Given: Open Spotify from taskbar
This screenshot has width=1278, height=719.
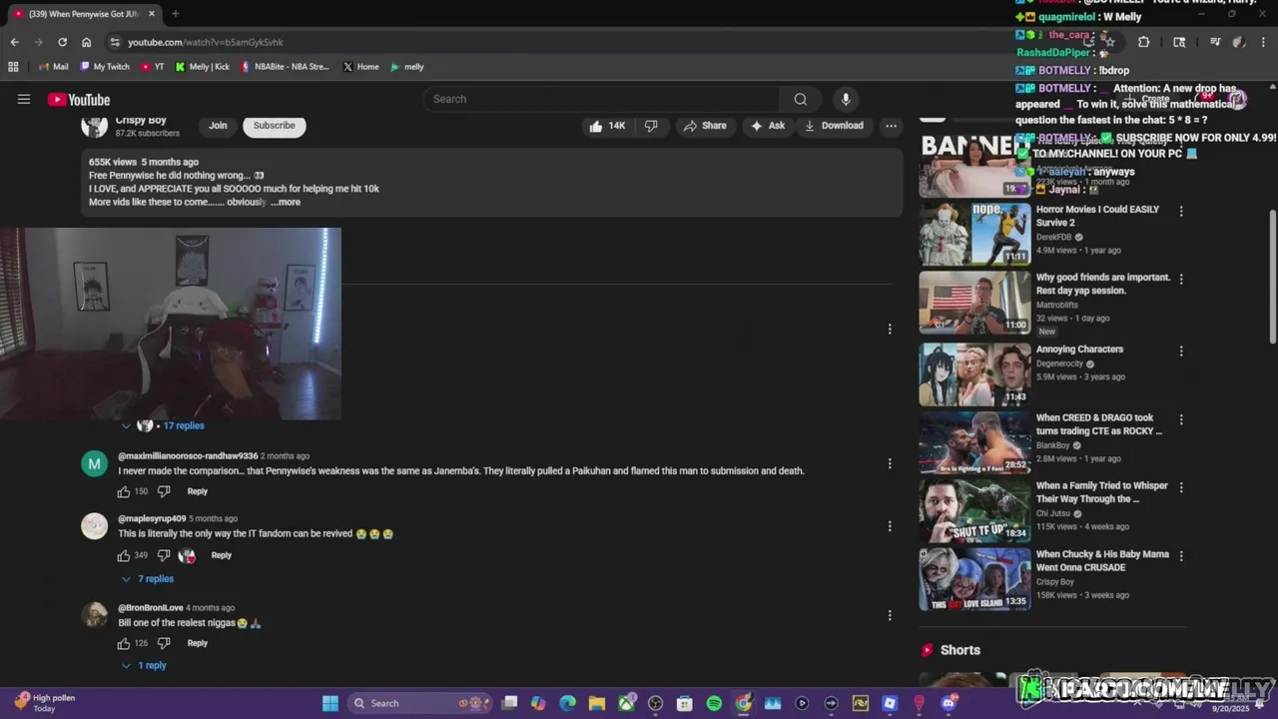Looking at the screenshot, I should coord(714,703).
